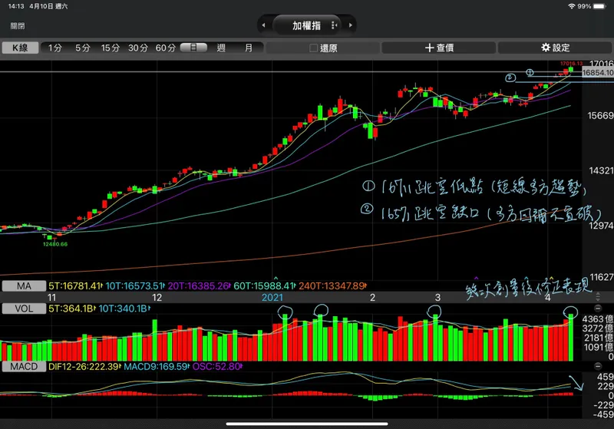Tap the plus icon in 查價
The height and width of the screenshot is (429, 614).
pyautogui.click(x=430, y=48)
